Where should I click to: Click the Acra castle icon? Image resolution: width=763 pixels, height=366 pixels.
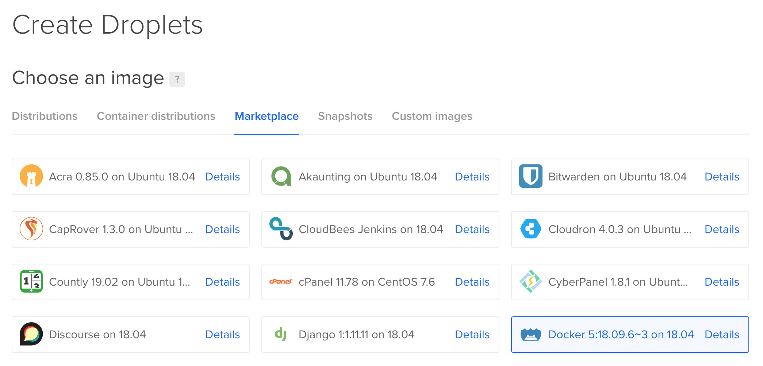pyautogui.click(x=31, y=176)
